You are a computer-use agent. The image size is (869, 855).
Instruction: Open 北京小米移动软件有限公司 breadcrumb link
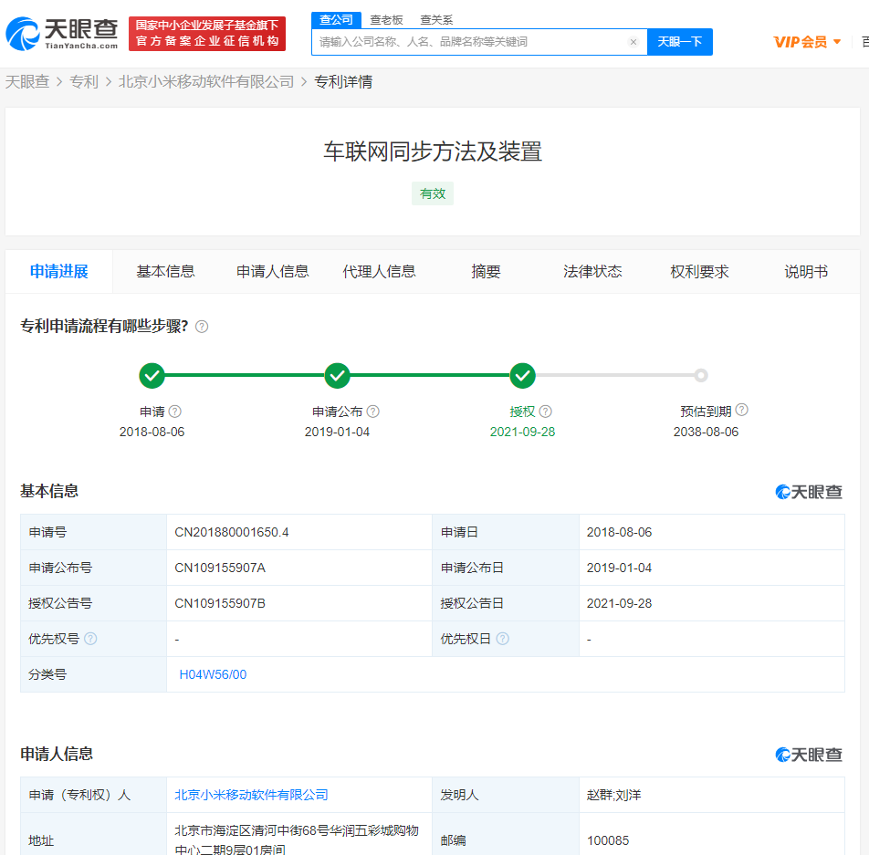click(x=206, y=82)
